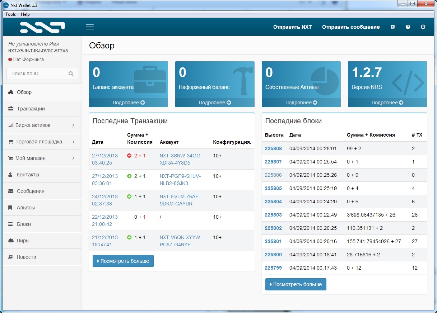
Task: Click the Отправить NXT button
Action: 292,27
